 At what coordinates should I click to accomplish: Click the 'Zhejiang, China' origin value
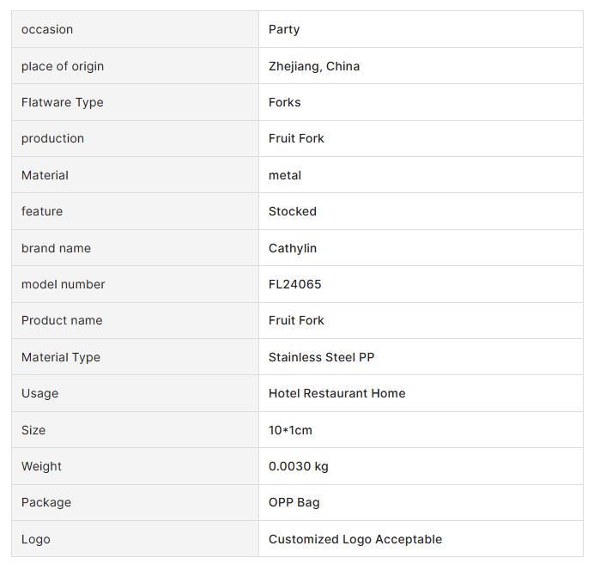click(x=314, y=66)
